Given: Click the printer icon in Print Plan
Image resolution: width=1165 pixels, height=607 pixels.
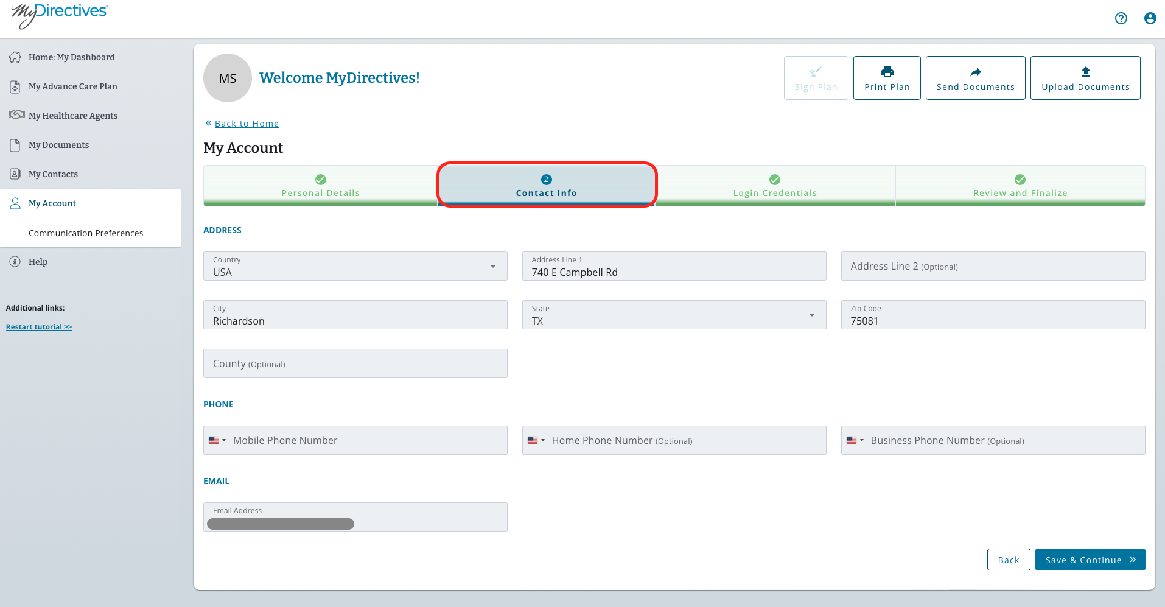Looking at the screenshot, I should [887, 72].
